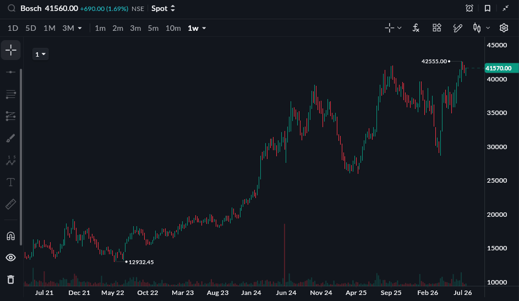Viewport: 519px width, 301px height.
Task: Select crosshair tool in left sidebar
Action: (11, 50)
